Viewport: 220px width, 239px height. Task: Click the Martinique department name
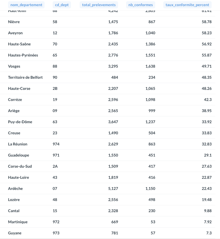[x=18, y=222]
